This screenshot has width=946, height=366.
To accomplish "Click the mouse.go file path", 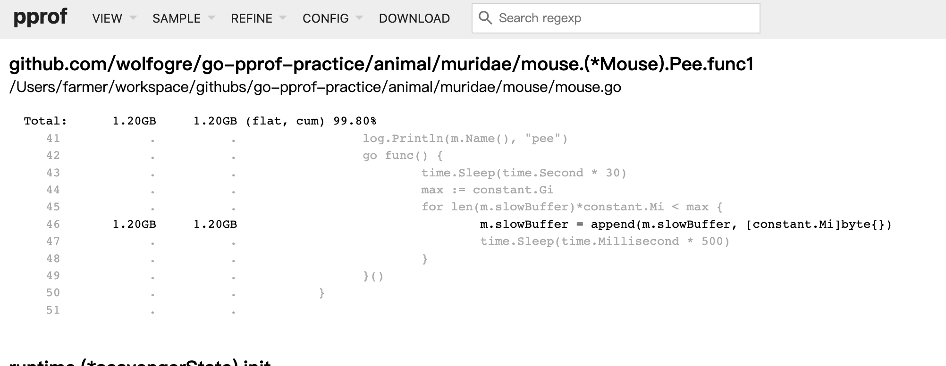I will click(x=315, y=87).
